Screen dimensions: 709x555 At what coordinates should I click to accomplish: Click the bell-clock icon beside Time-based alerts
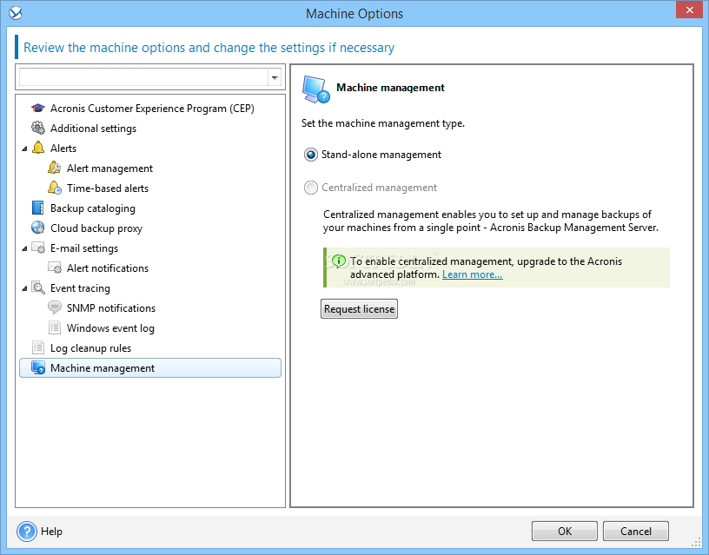pos(54,188)
